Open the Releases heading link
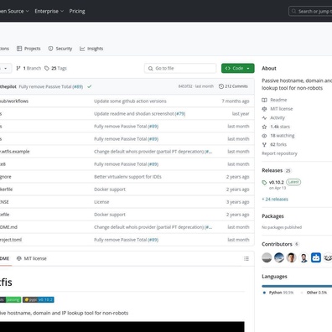 coord(272,170)
